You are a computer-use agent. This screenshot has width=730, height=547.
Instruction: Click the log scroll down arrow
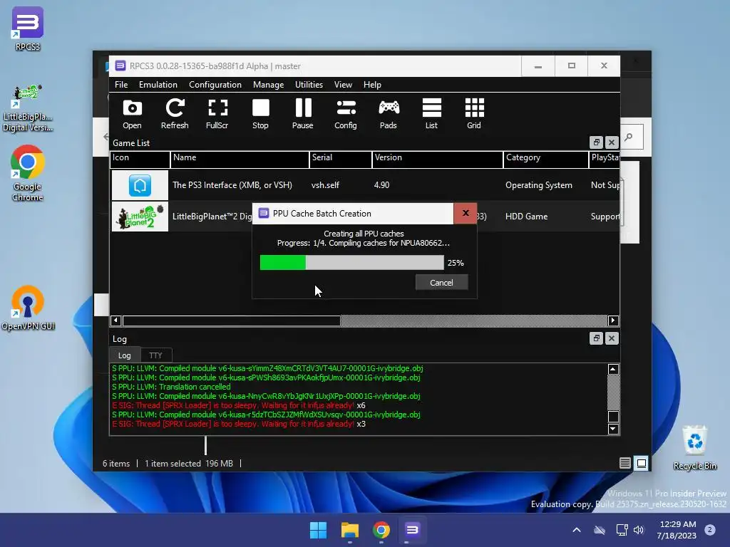coord(613,429)
